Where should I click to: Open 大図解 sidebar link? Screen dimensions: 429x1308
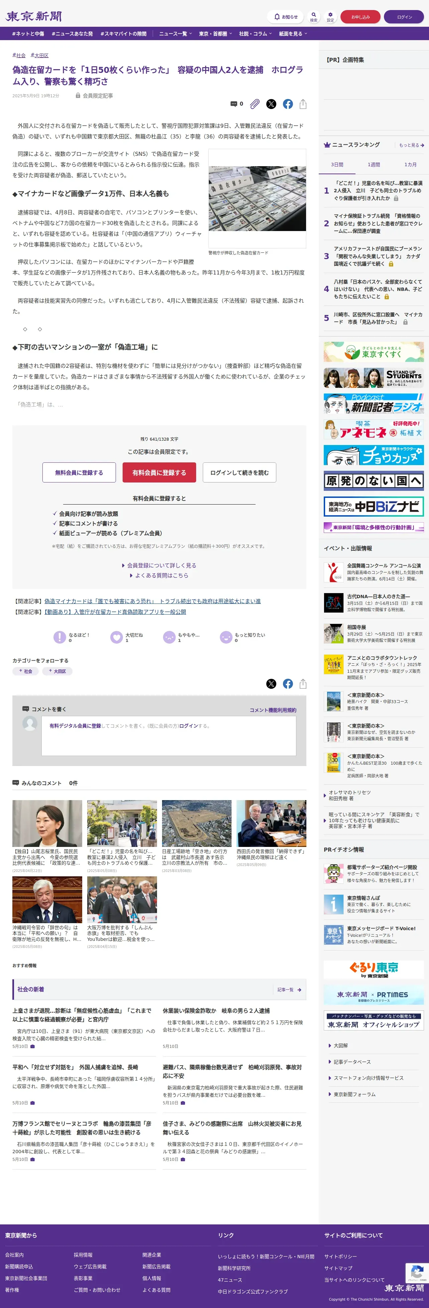[341, 1046]
